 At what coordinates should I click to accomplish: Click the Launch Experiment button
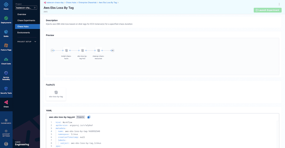point(268,10)
